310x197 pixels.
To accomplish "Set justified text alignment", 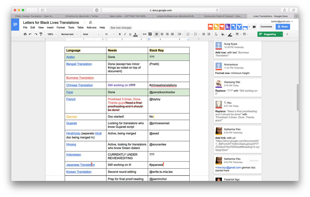I will coord(172,34).
